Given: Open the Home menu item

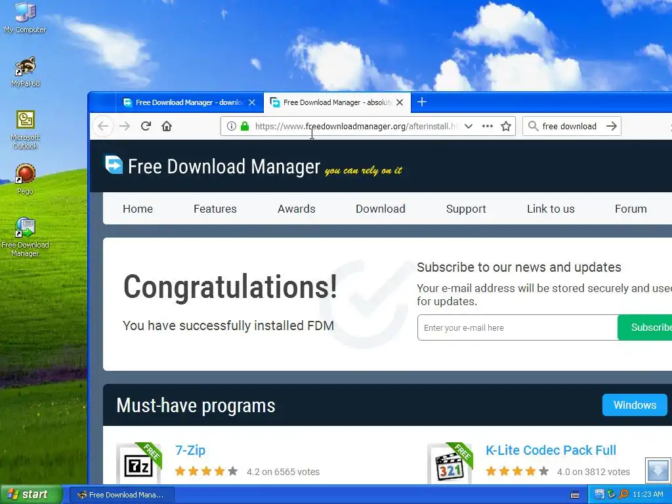Looking at the screenshot, I should (x=138, y=209).
